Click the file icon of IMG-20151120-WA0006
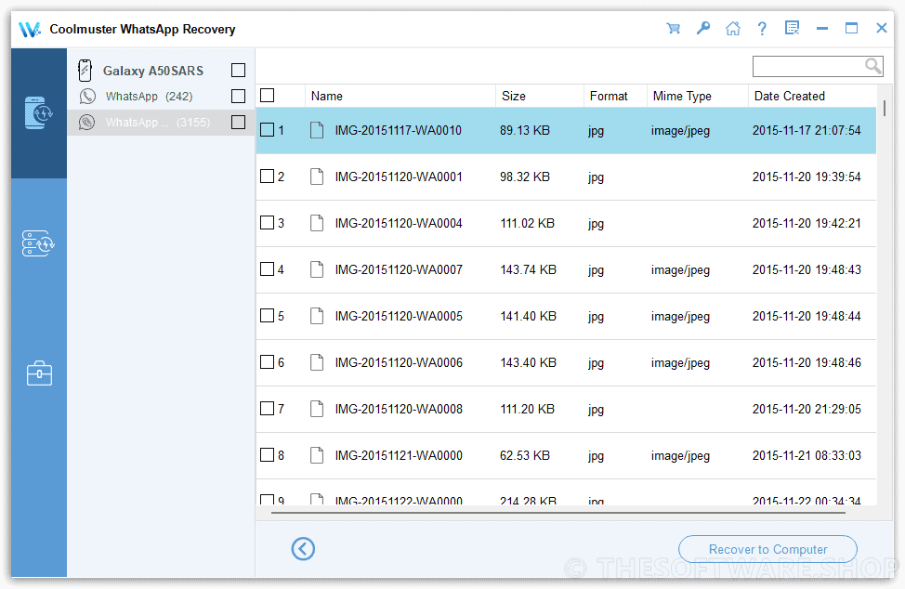This screenshot has width=905, height=589. [317, 362]
